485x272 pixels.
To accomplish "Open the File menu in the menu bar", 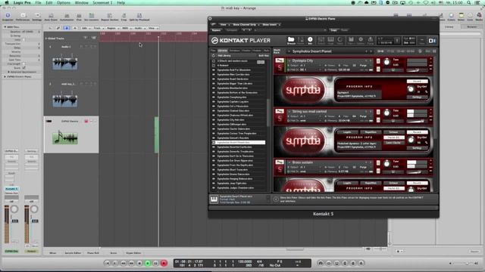I will coord(38,3).
